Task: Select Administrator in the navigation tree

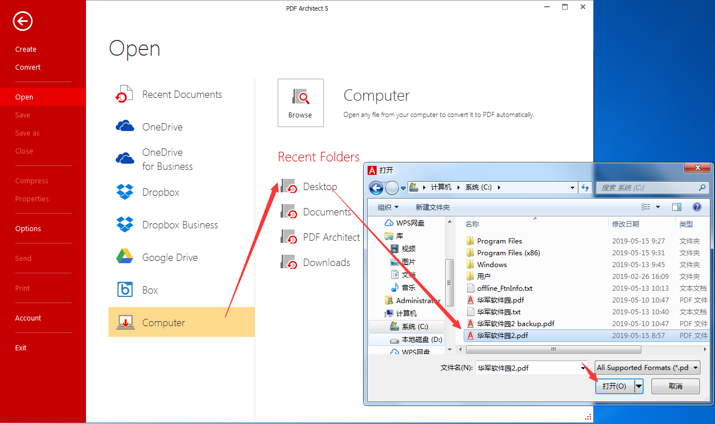Action: click(x=413, y=301)
